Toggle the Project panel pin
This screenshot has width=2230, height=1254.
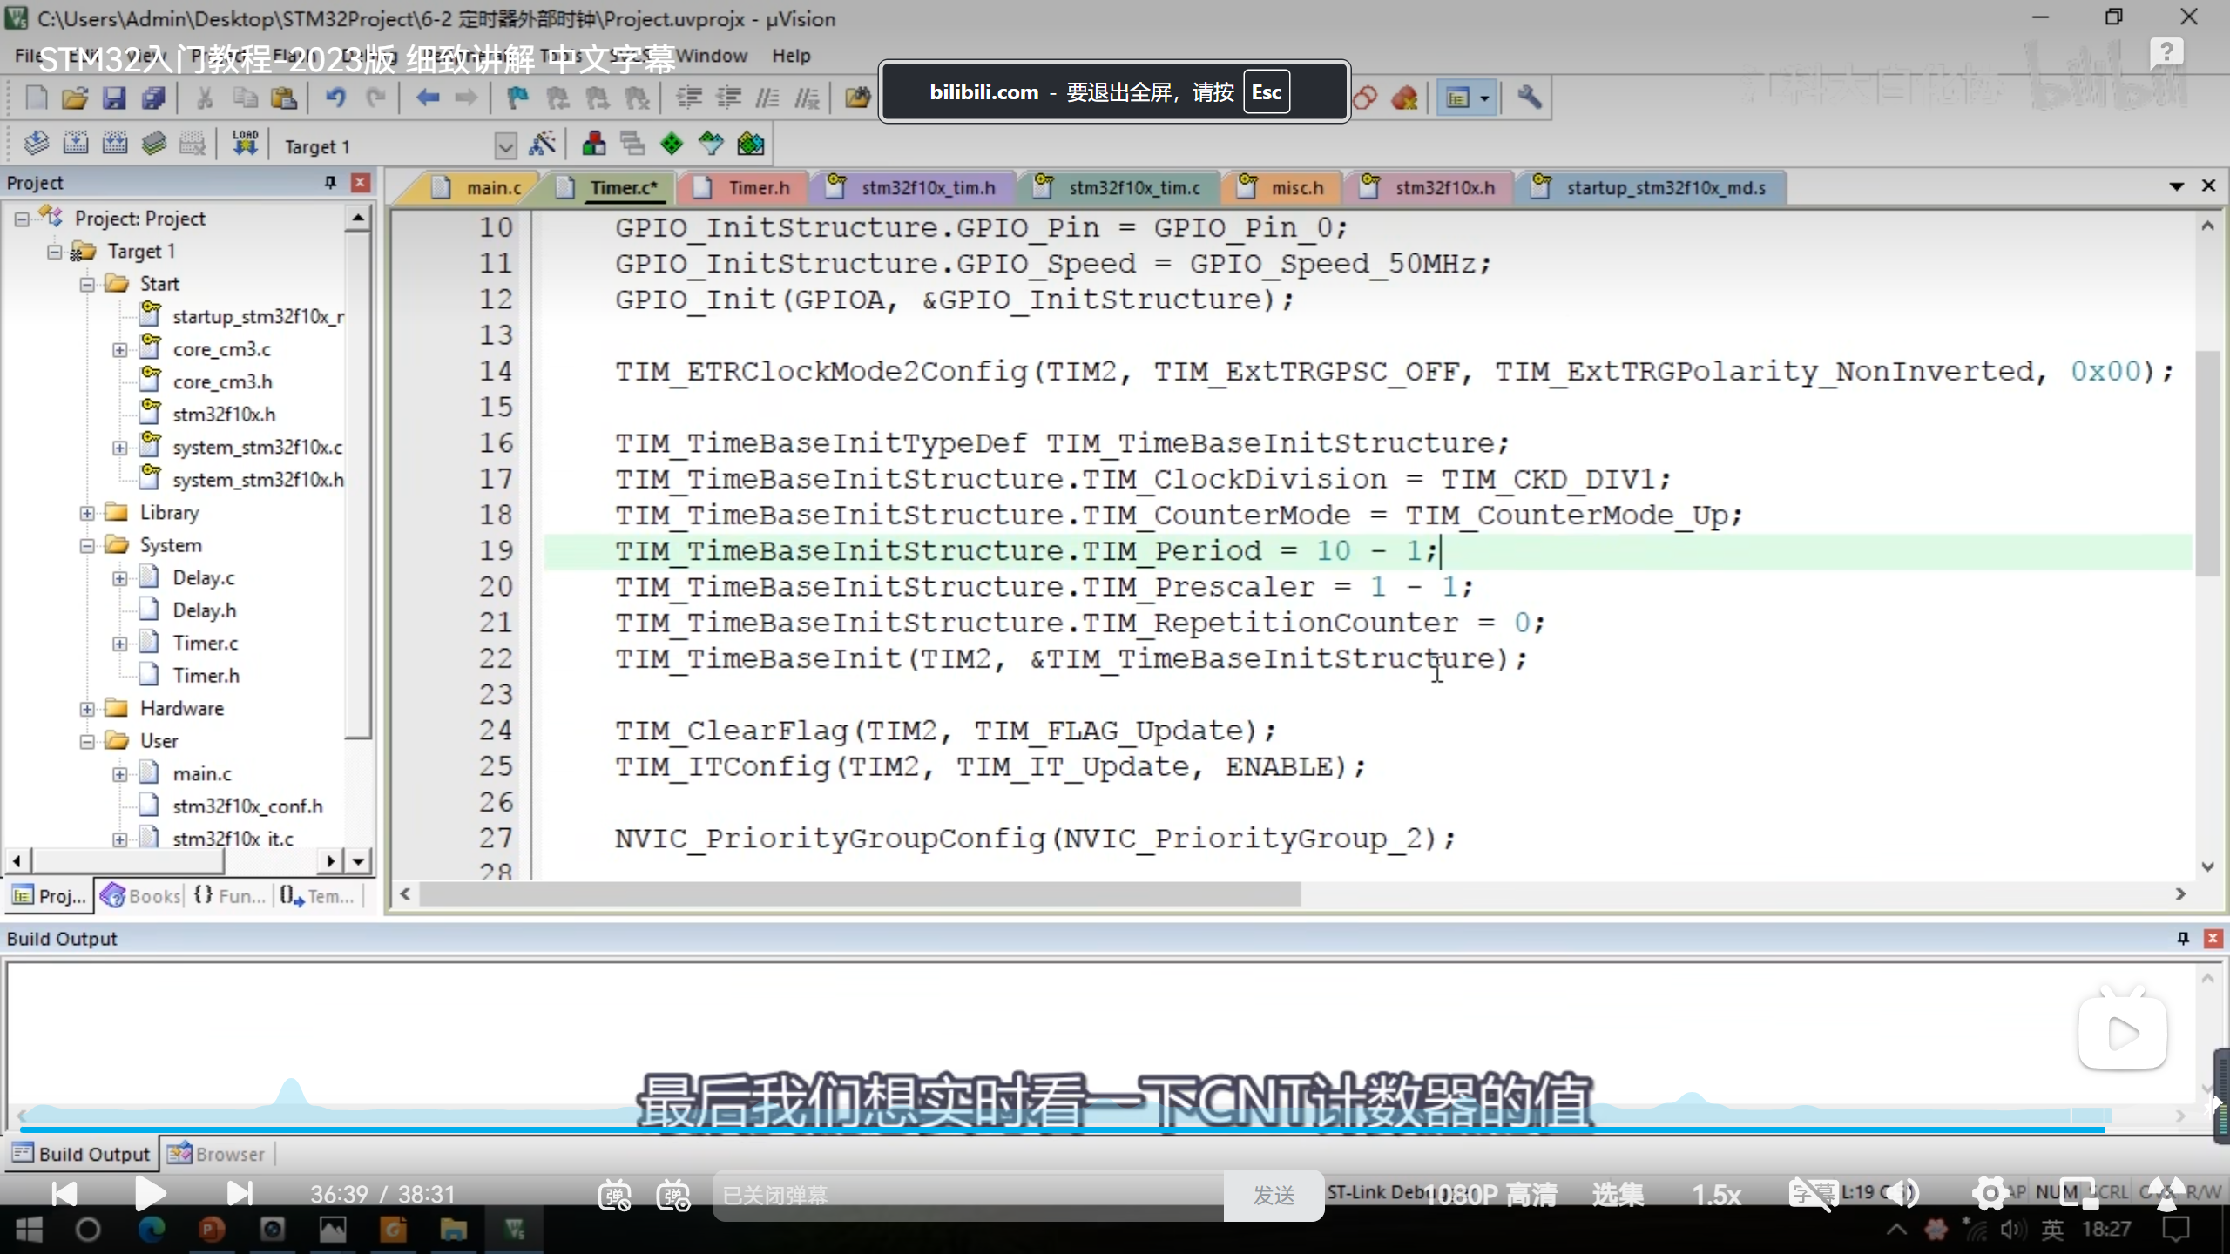(x=330, y=182)
